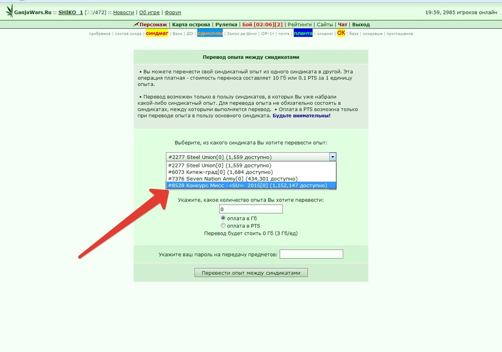This screenshot has width=502, height=352.
Task: Go to Персонаж menu item
Action: (x=153, y=25)
